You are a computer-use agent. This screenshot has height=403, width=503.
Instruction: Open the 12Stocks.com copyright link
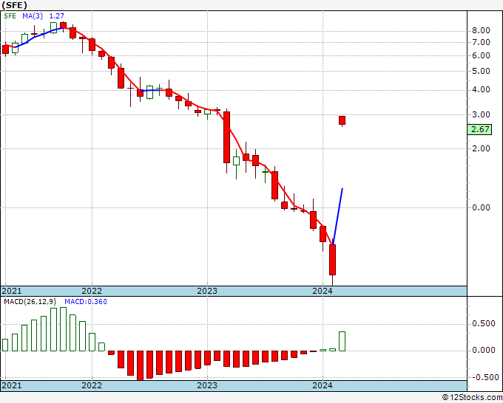(x=472, y=398)
